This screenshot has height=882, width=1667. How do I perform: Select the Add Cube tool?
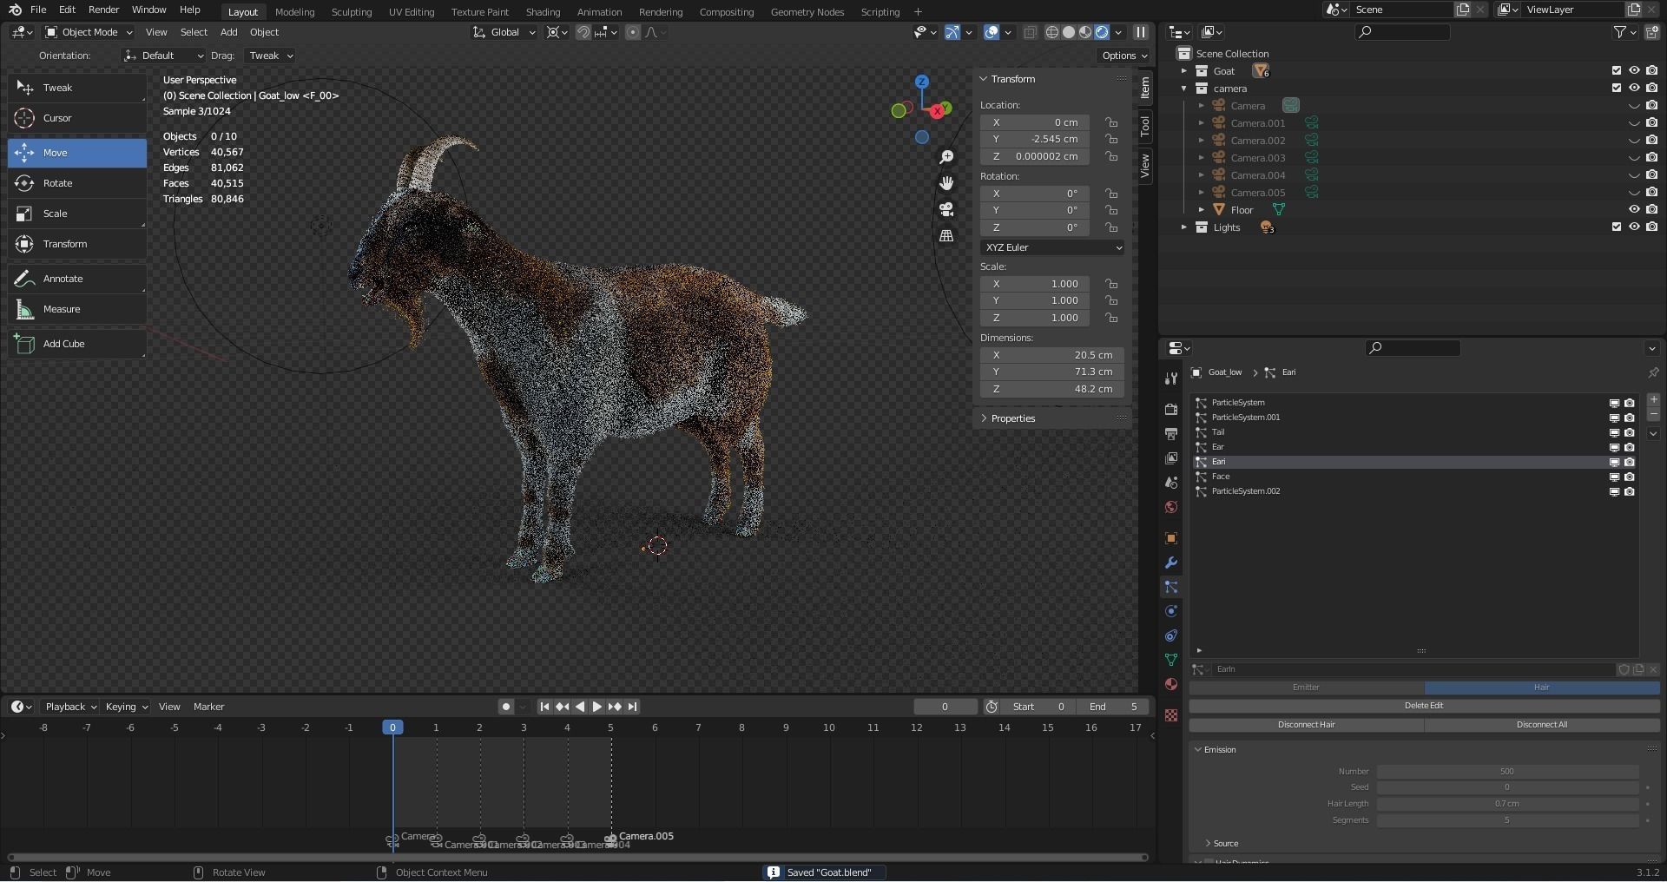(77, 344)
